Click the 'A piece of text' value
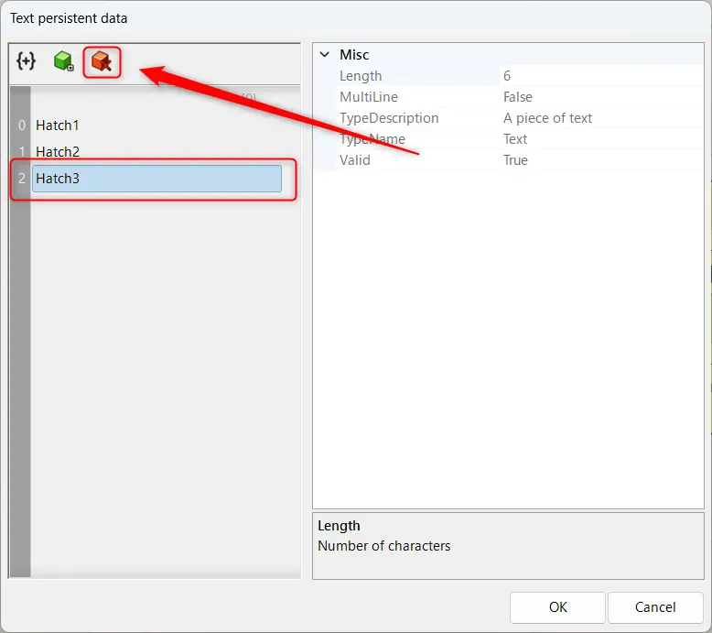 coord(547,118)
